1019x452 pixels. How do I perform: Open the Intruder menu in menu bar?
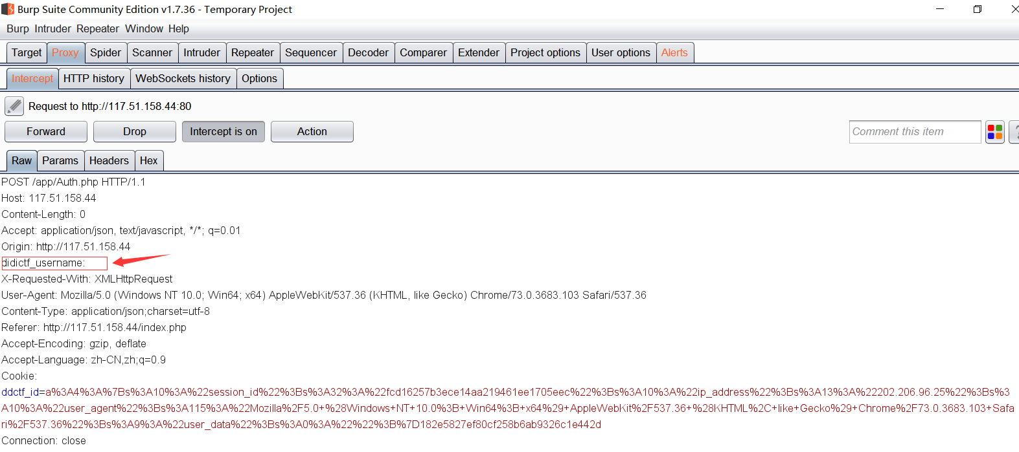tap(52, 29)
